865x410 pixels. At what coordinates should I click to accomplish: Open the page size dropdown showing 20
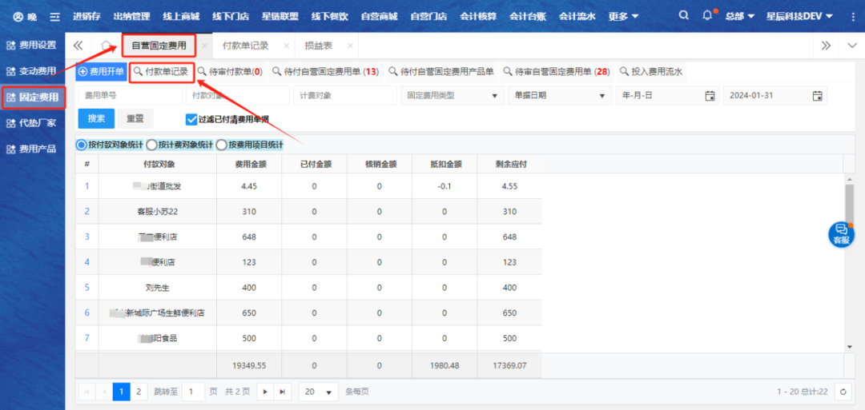tap(318, 392)
